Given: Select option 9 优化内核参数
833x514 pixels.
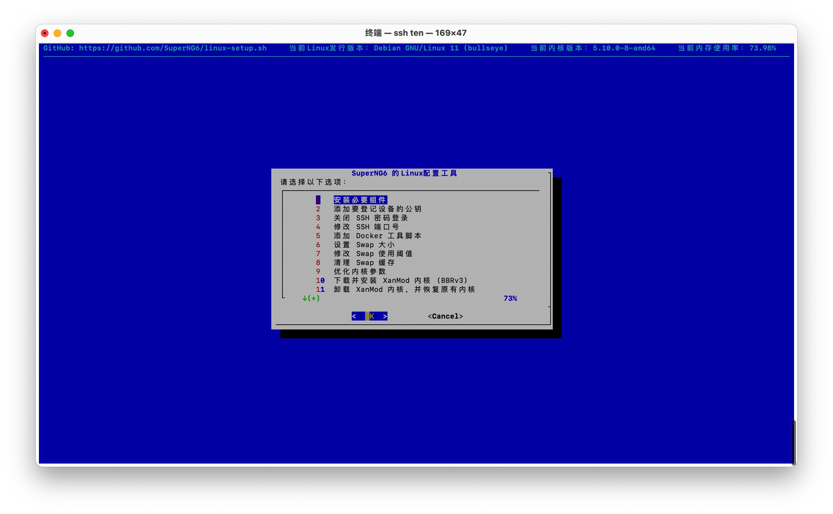Looking at the screenshot, I should point(351,271).
